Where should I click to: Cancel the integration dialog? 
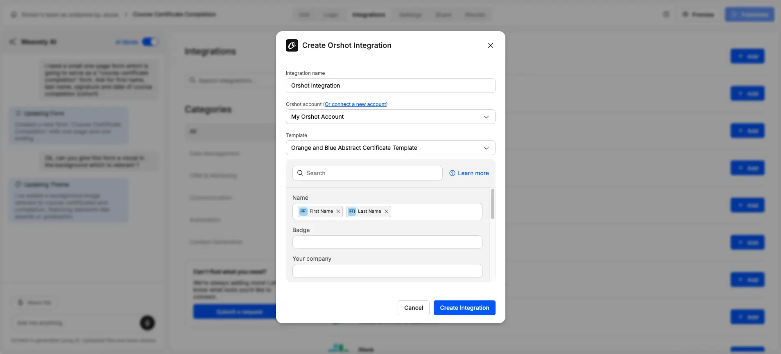pos(413,308)
